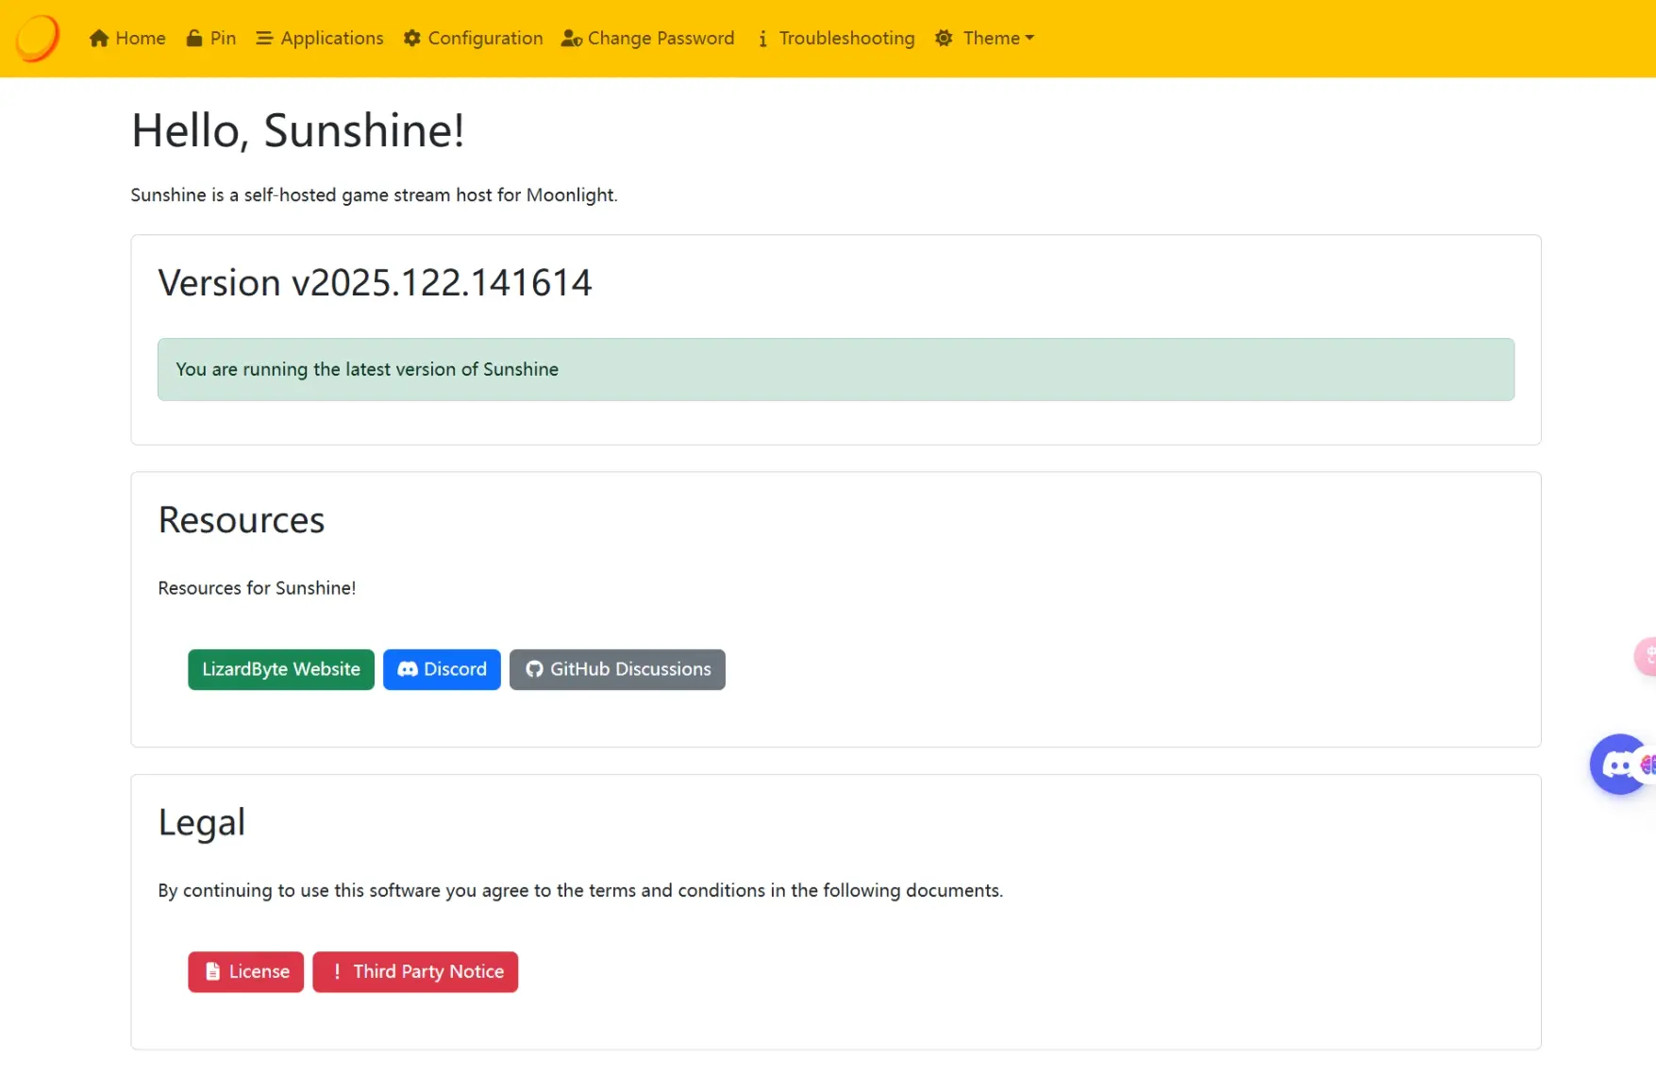Click the Troubleshooting info icon
The width and height of the screenshot is (1656, 1076).
[762, 39]
